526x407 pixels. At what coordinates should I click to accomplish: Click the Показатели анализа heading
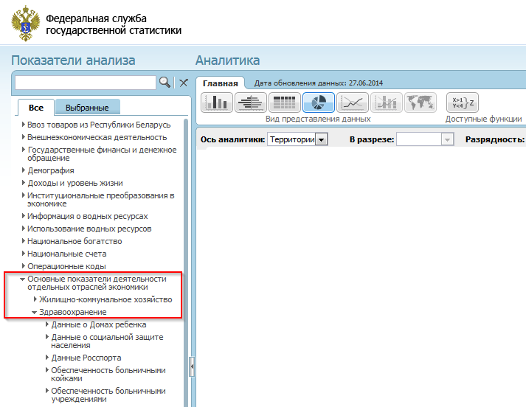click(73, 60)
